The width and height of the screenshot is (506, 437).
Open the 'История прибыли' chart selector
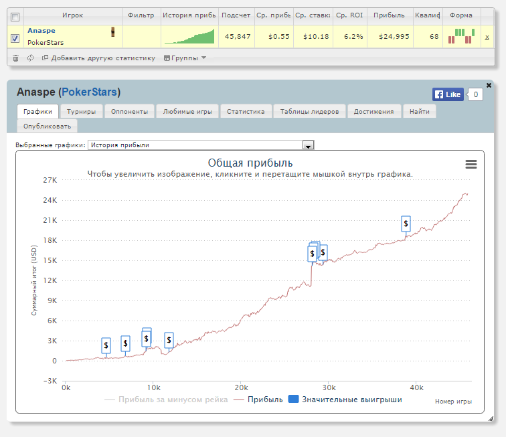click(x=201, y=145)
